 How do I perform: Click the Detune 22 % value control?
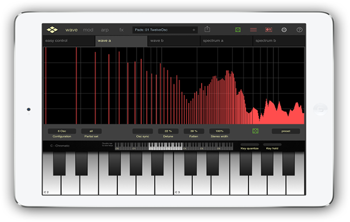click(x=168, y=131)
